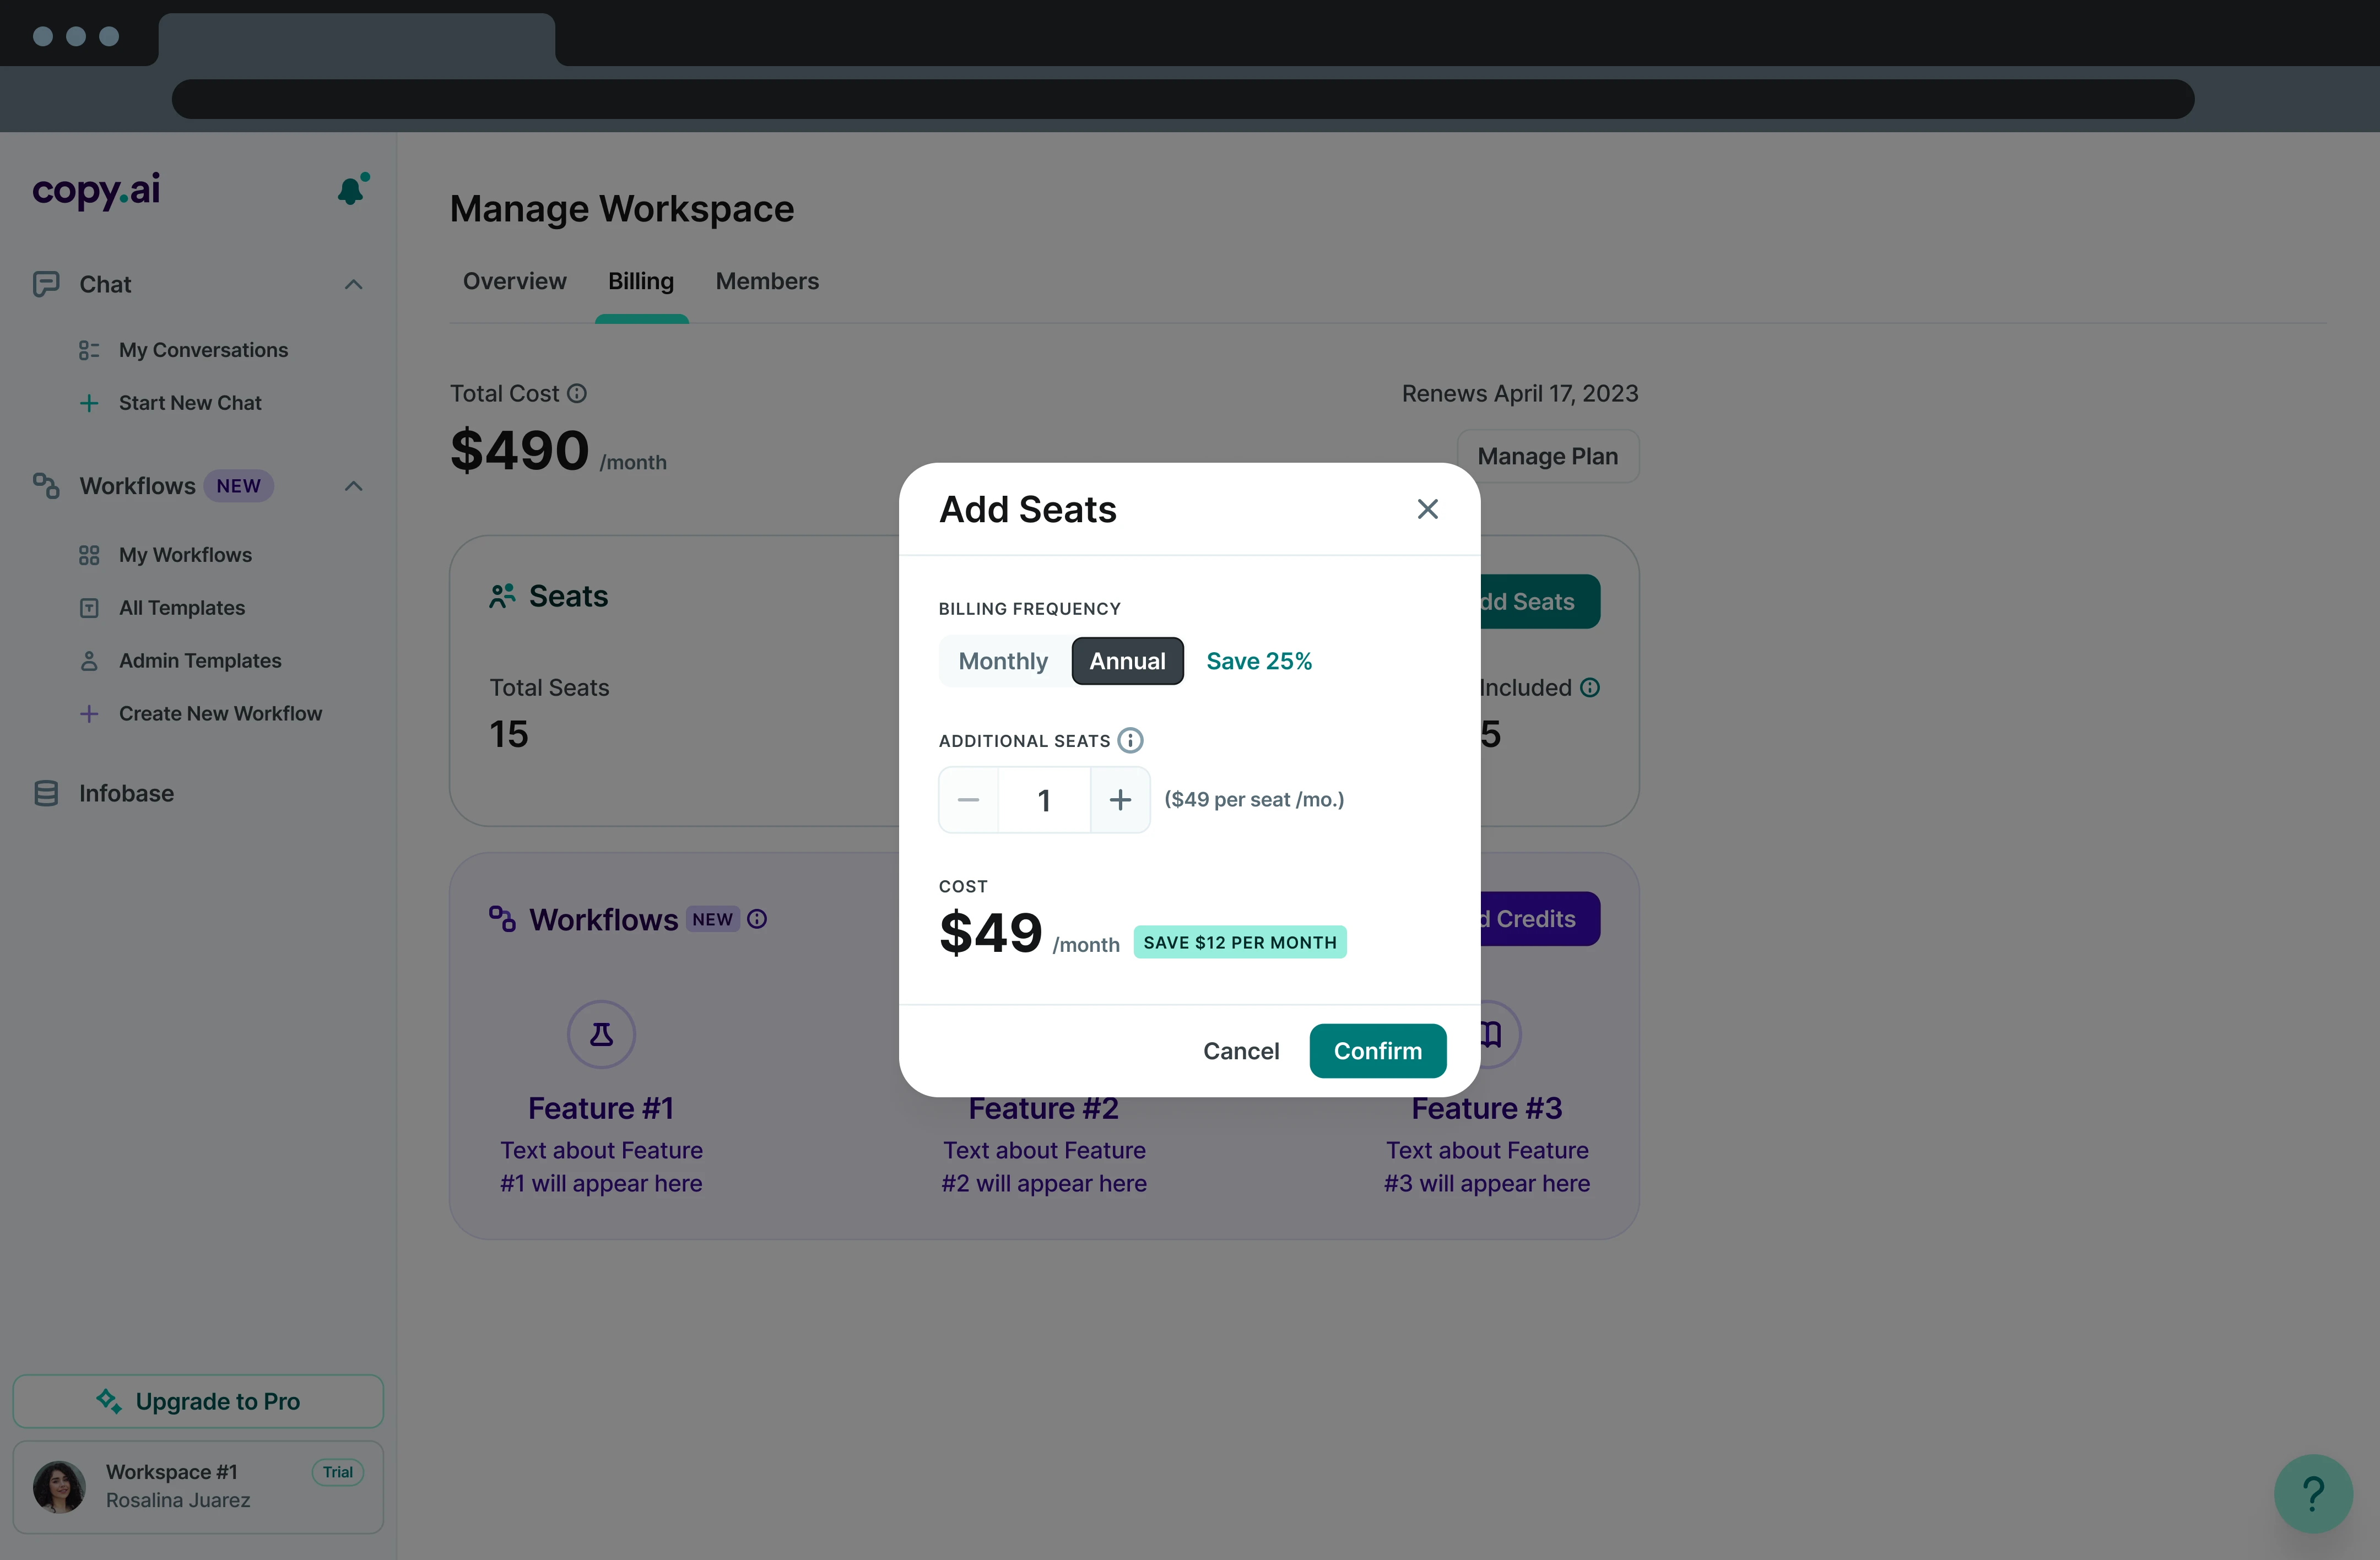Collapse the Workflows sidebar section
The image size is (2380, 1560).
[x=353, y=486]
